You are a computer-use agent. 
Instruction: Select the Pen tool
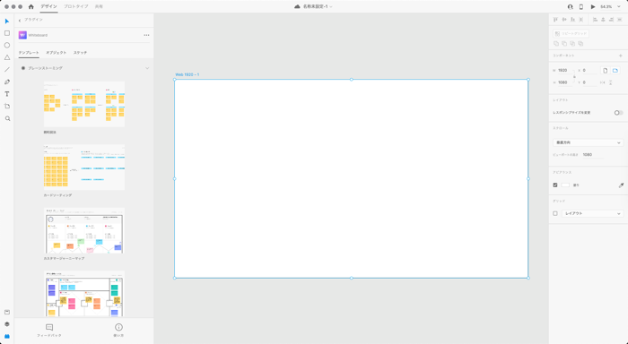pyautogui.click(x=7, y=82)
